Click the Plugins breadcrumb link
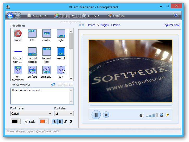Image resolution: width=189 pixels, height=142 pixels. tap(104, 25)
